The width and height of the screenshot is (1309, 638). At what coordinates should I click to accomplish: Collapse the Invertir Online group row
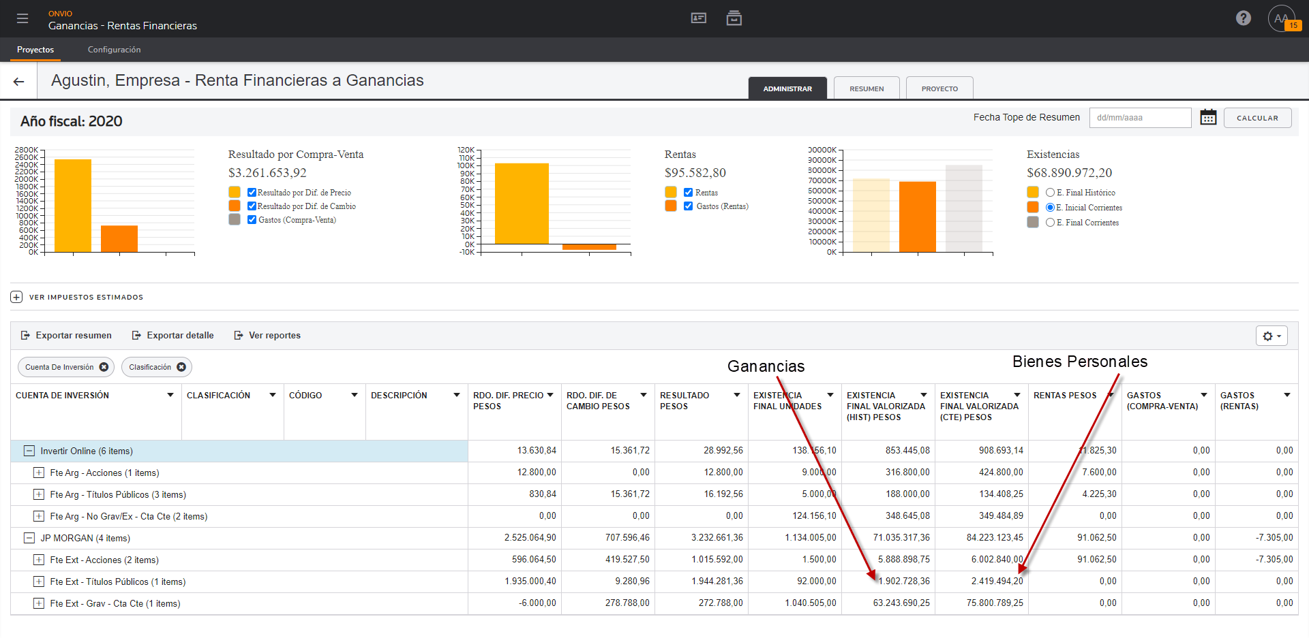29,451
